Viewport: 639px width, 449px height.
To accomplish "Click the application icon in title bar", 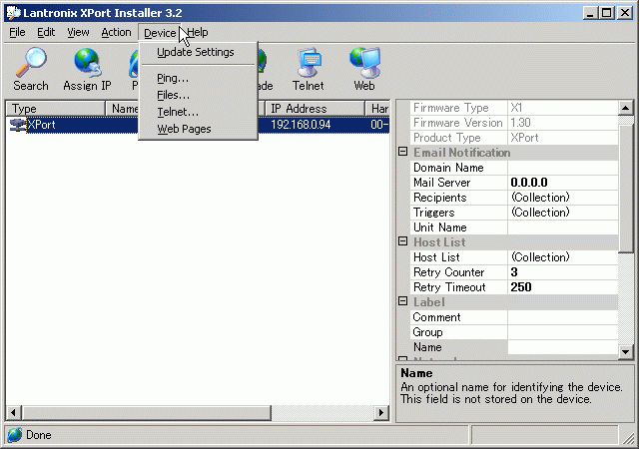I will tap(13, 12).
